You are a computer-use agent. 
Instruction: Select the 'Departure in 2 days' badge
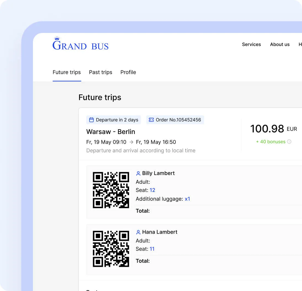click(113, 120)
